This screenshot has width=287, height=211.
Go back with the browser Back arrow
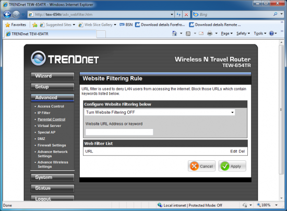coord(7,14)
